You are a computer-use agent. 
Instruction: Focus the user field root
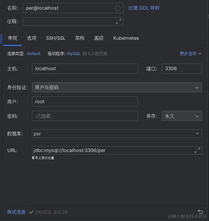(x=85, y=102)
